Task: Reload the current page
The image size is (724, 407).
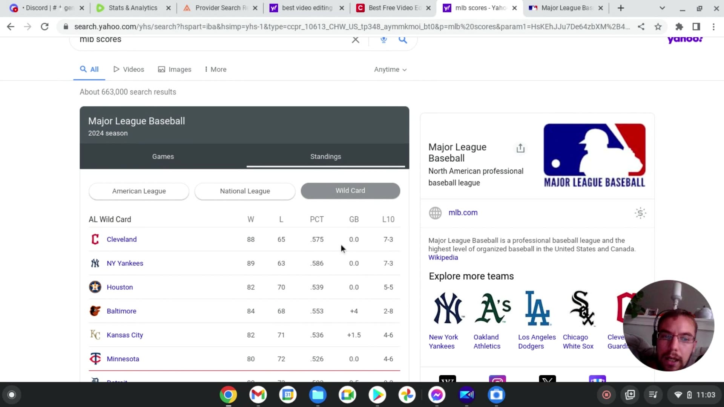Action: (44, 27)
